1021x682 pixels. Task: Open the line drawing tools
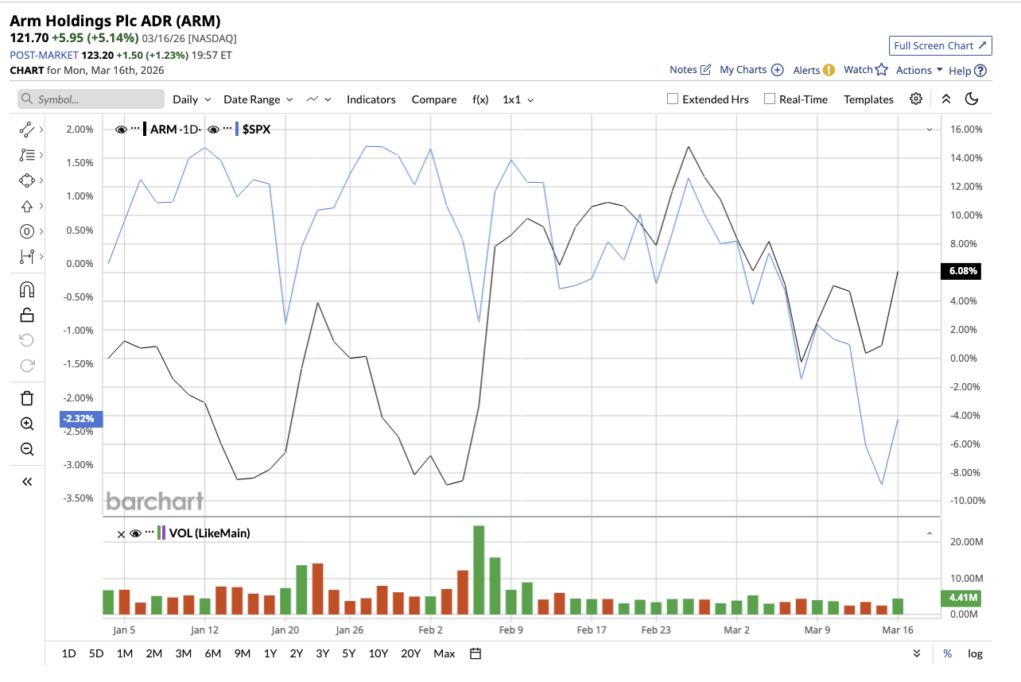pos(27,129)
